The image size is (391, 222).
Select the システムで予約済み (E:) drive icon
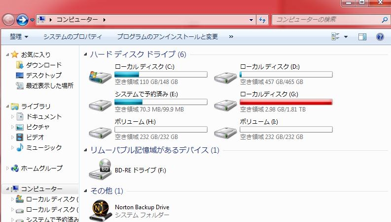pyautogui.click(x=100, y=105)
